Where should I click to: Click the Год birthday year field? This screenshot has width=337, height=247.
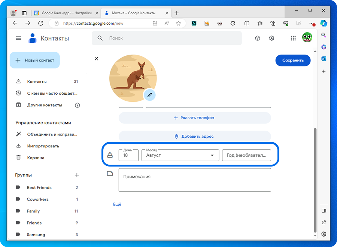click(x=246, y=155)
